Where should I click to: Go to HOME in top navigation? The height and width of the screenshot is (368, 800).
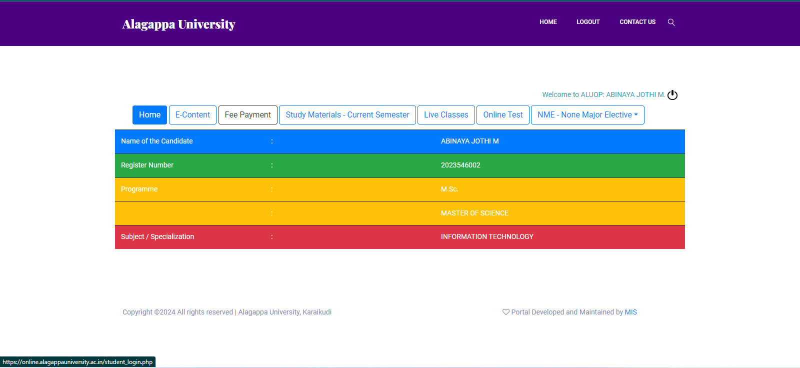pyautogui.click(x=548, y=22)
